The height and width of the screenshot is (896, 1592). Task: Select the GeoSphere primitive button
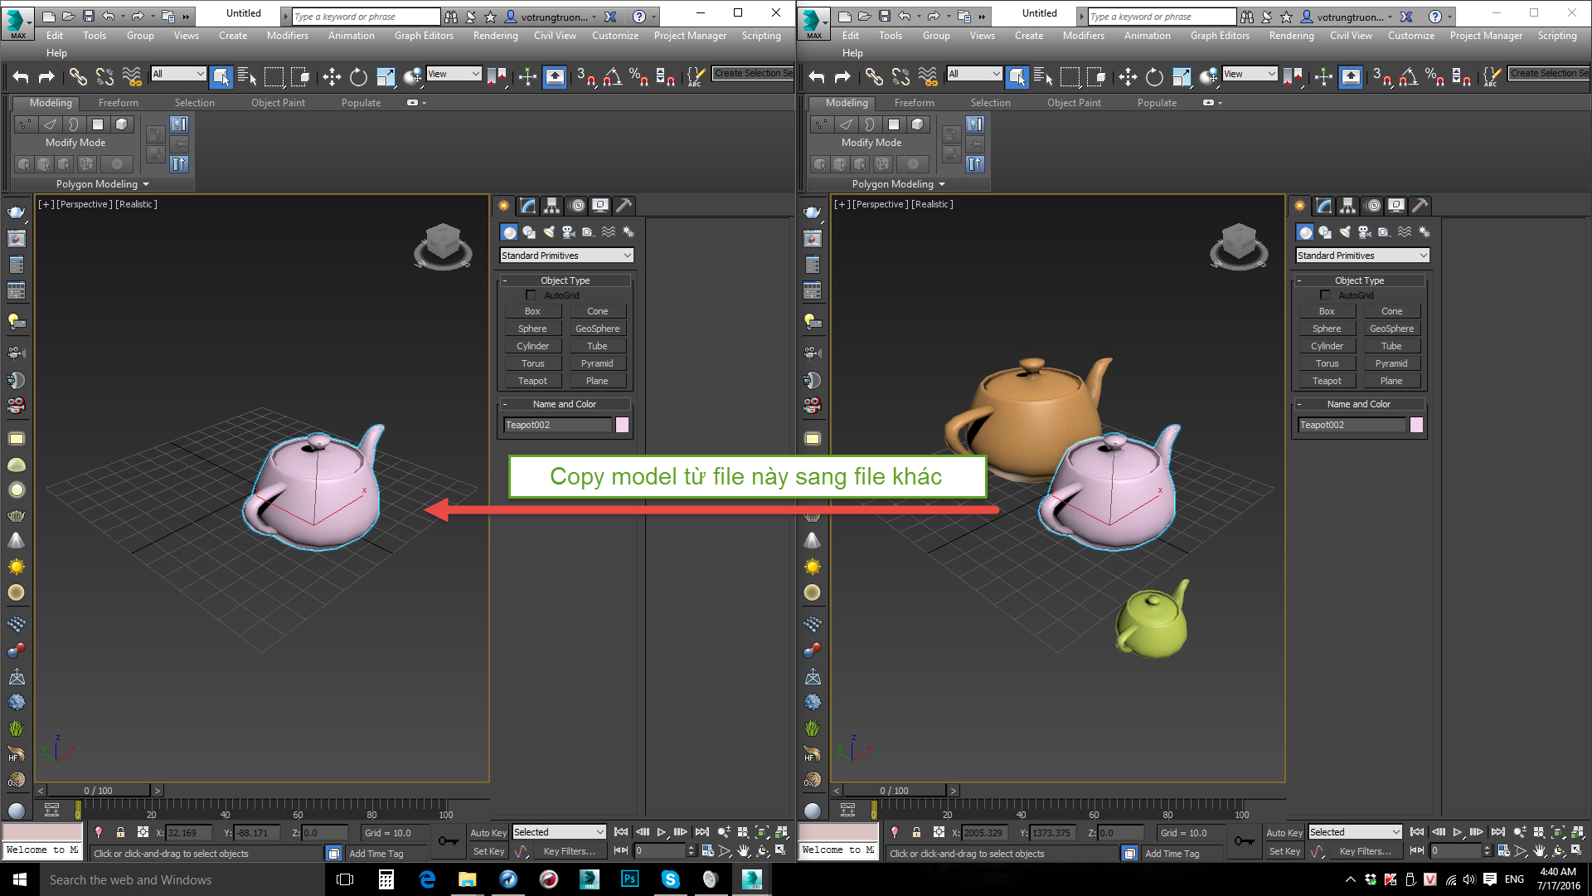(x=596, y=327)
